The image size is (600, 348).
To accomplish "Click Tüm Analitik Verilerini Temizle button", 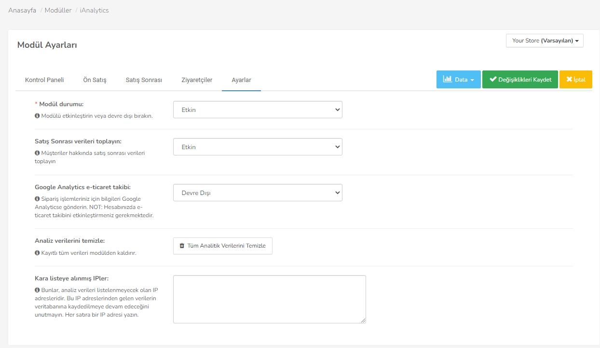I will click(x=222, y=246).
